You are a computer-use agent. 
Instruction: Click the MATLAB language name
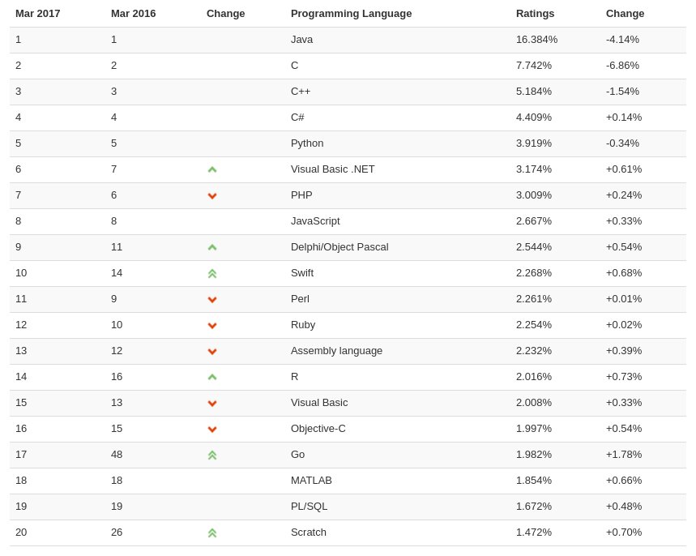pyautogui.click(x=311, y=481)
